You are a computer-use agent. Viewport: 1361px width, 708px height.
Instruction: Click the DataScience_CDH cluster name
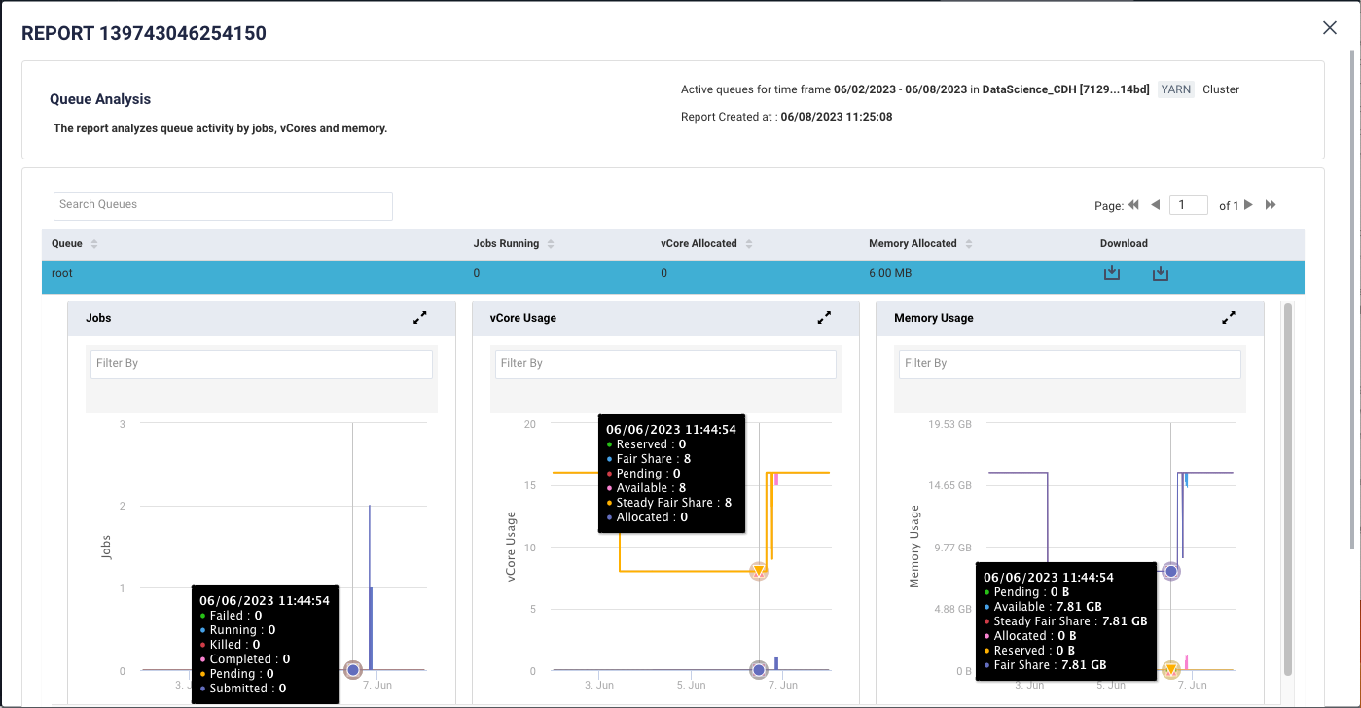pos(1066,89)
